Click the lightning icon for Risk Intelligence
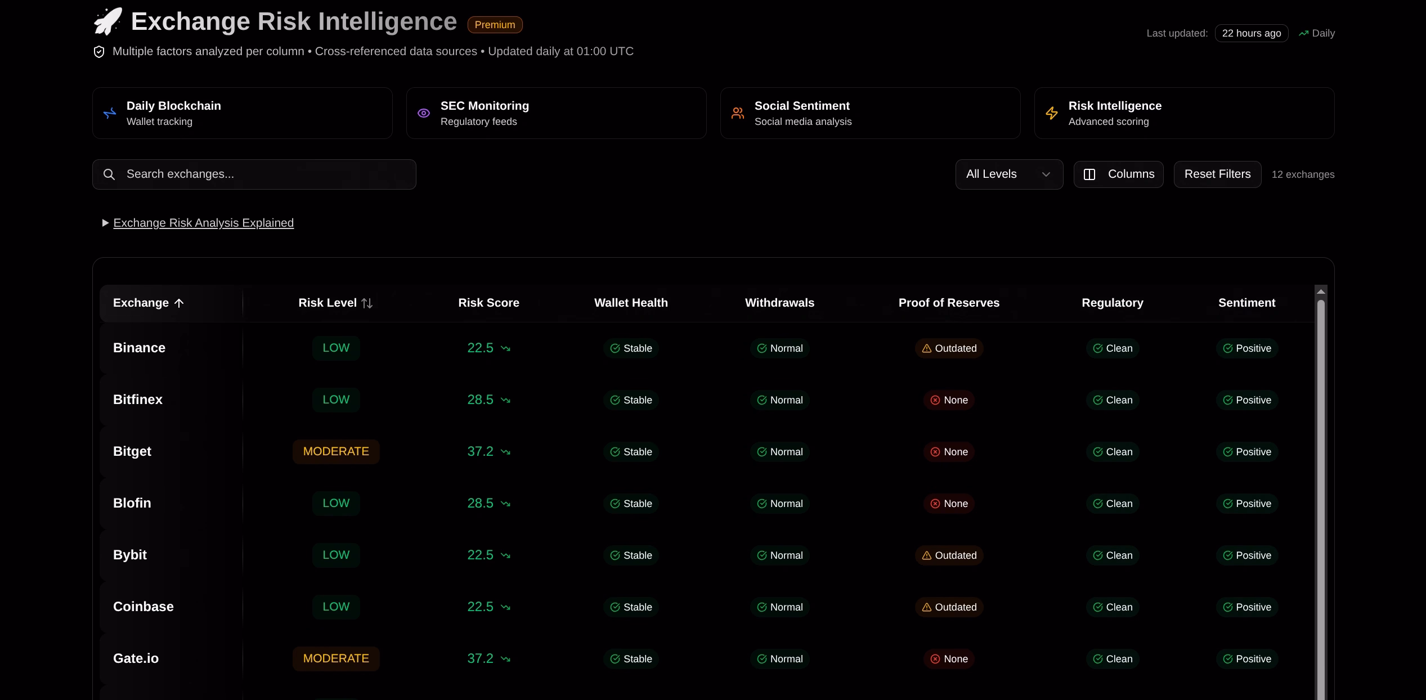Screen dimensions: 1426x700 1051,113
